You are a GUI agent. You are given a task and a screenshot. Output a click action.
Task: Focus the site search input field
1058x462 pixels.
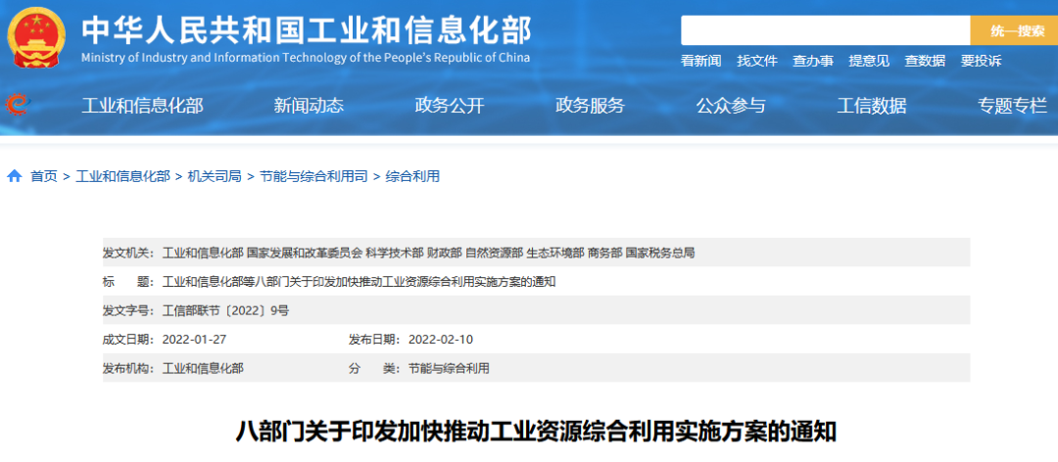825,31
